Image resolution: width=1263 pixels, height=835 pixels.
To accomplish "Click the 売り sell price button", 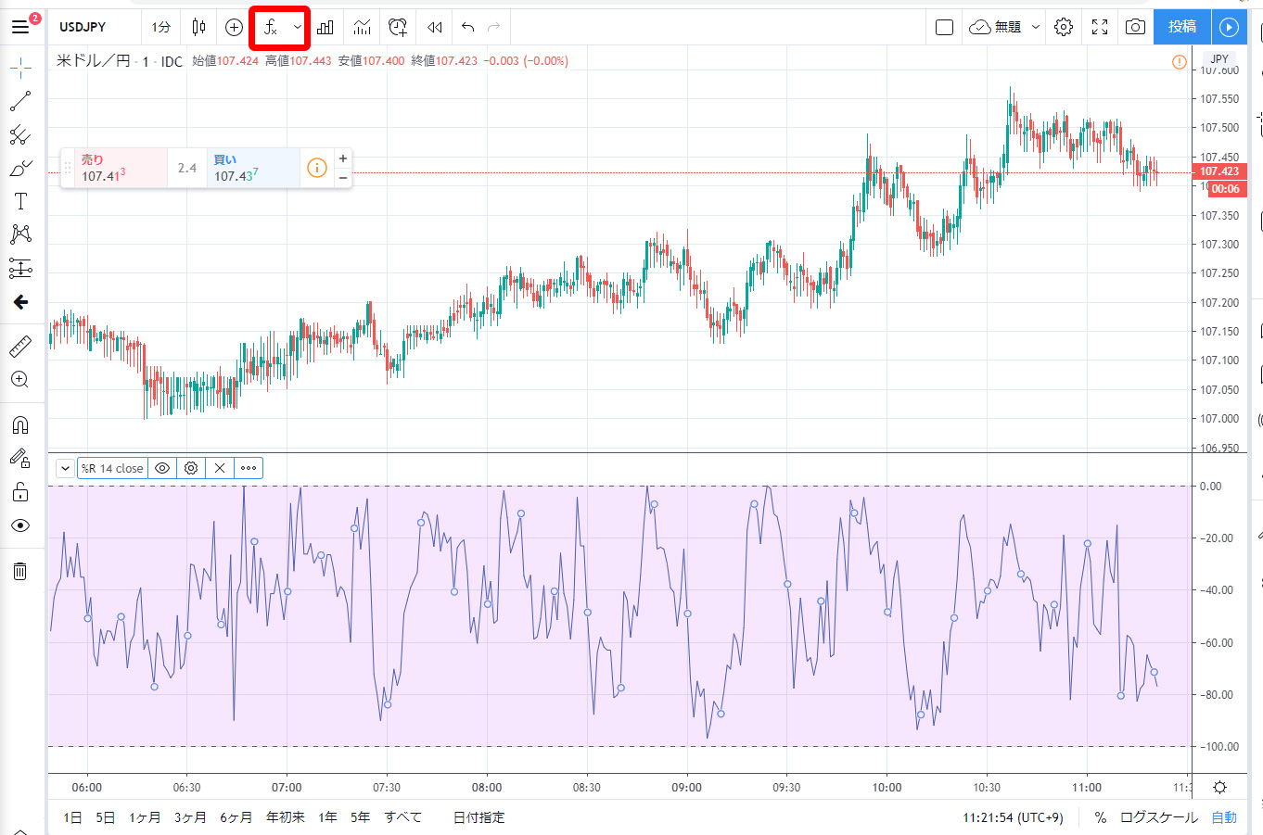I will 120,168.
